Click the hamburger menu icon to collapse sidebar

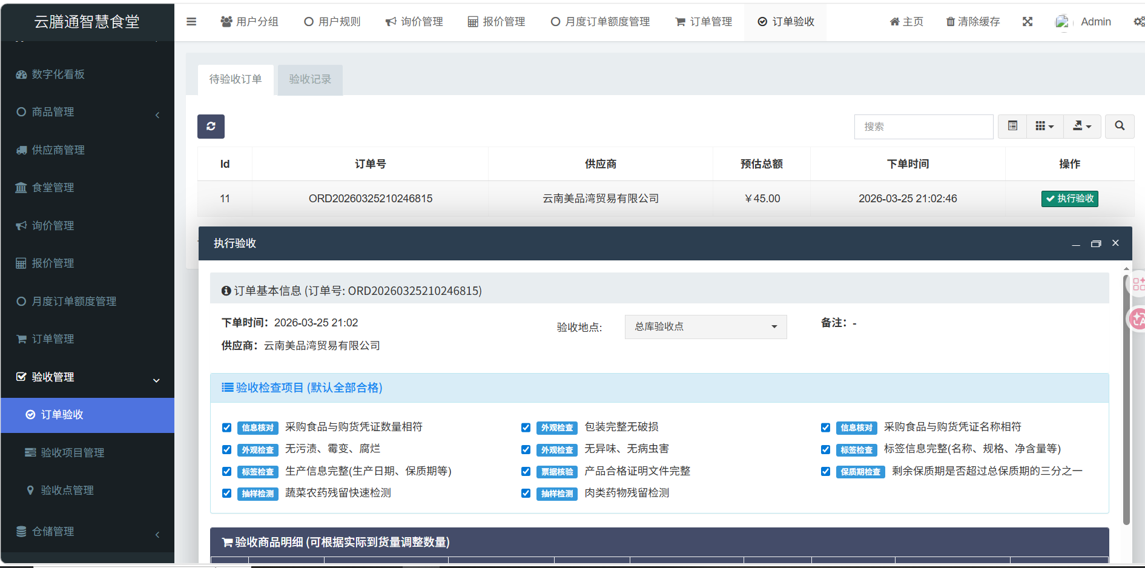coord(191,22)
